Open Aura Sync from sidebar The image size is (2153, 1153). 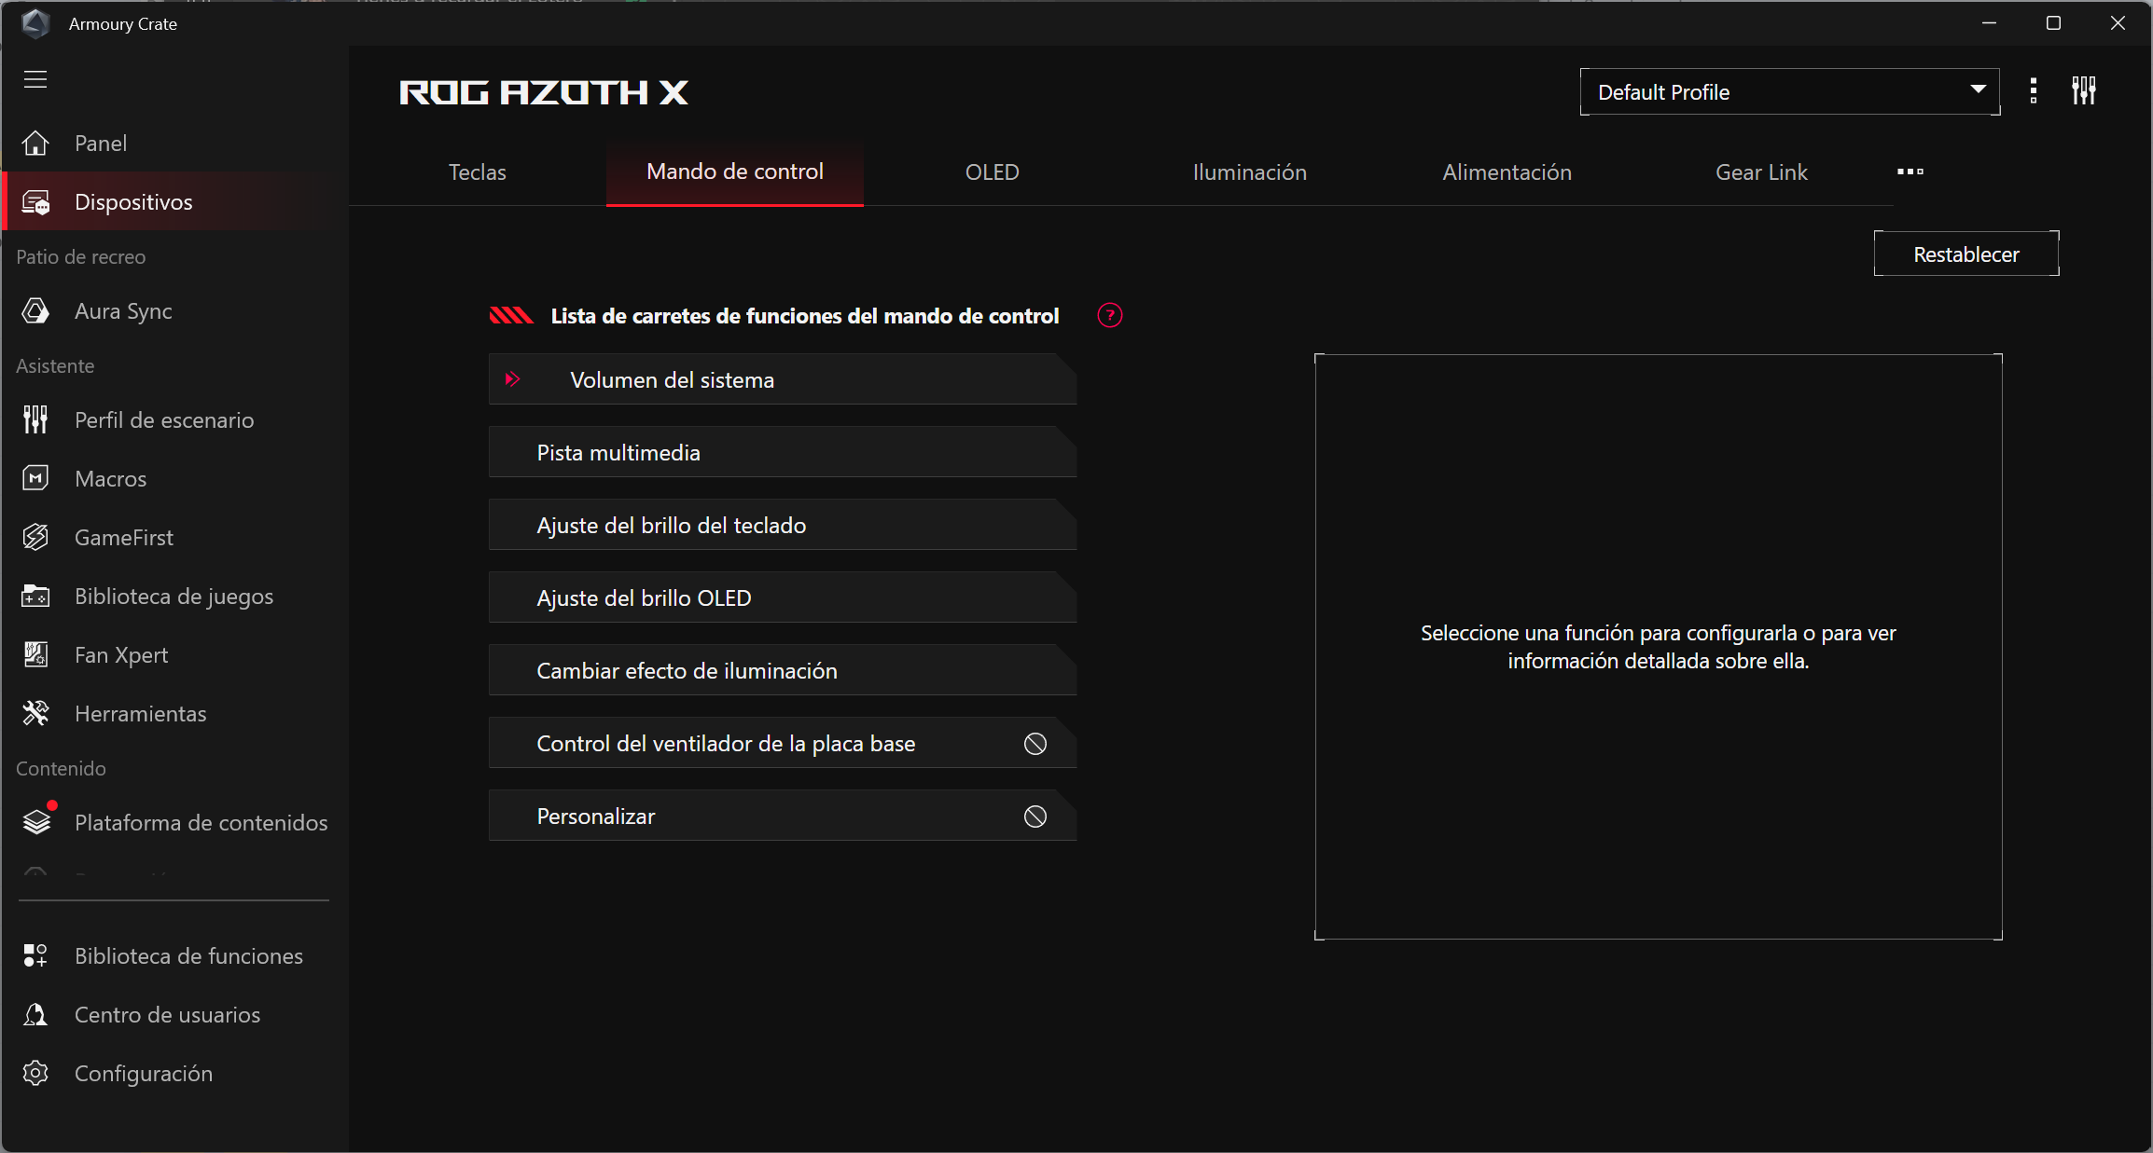[175, 310]
